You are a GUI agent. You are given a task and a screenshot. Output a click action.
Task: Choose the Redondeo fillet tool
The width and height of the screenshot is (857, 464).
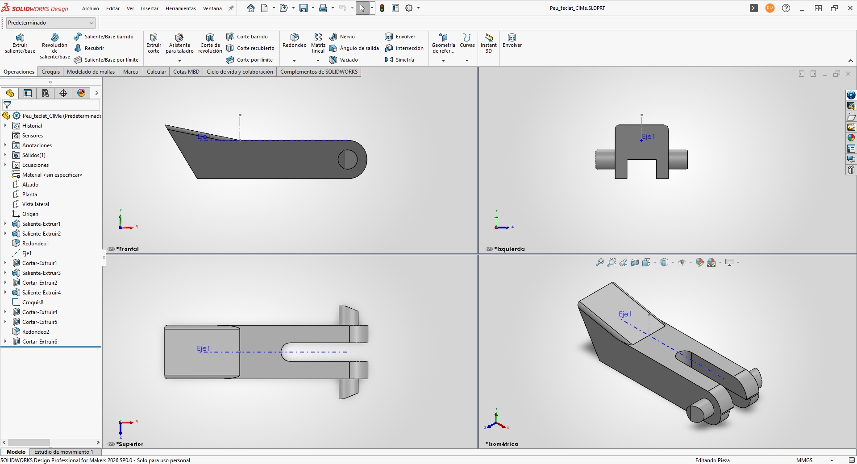(x=294, y=40)
